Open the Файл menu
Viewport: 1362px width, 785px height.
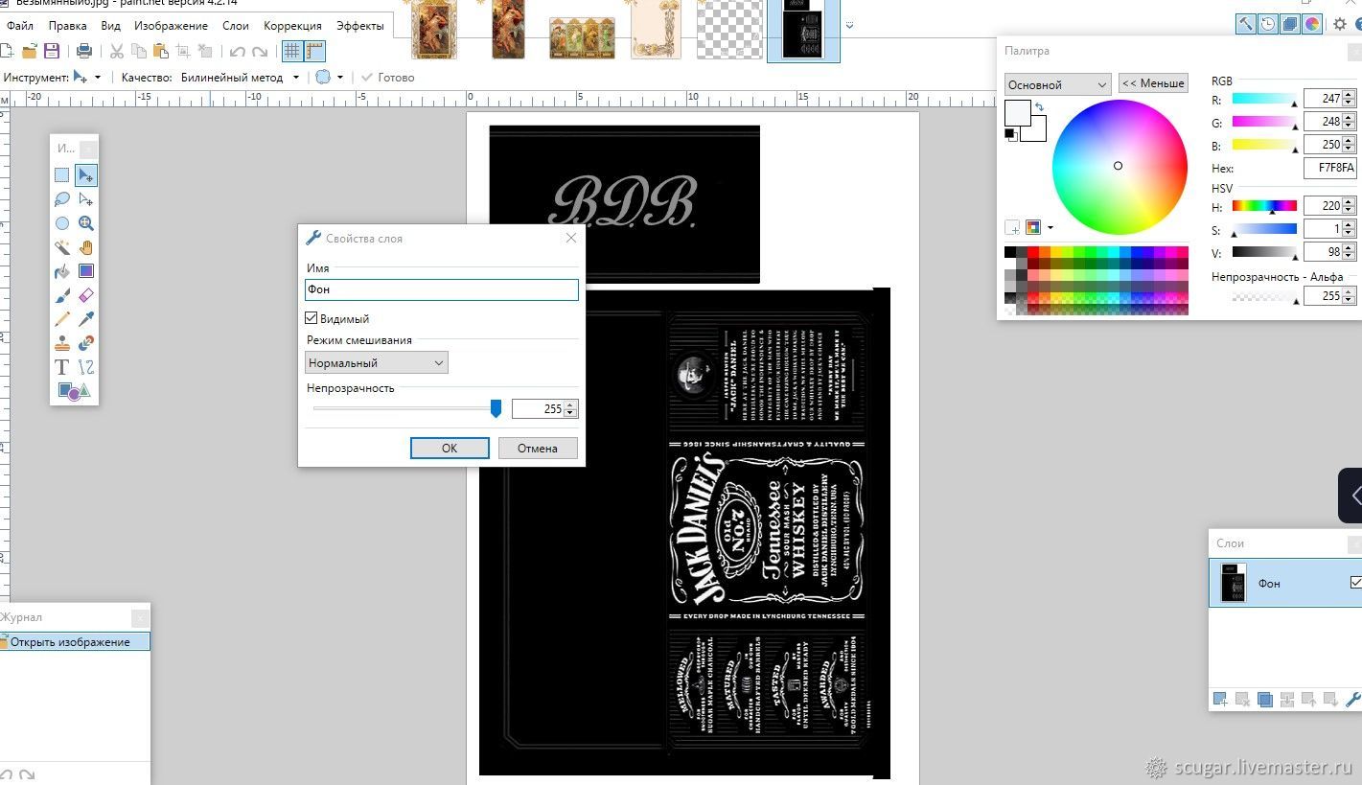coord(19,26)
